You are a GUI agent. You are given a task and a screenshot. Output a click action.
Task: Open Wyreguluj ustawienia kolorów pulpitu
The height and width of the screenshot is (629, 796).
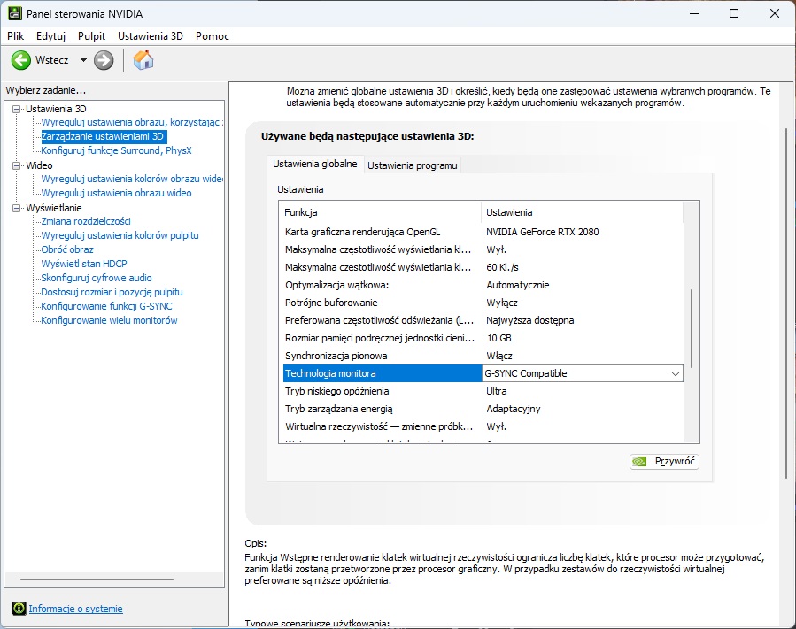(120, 235)
